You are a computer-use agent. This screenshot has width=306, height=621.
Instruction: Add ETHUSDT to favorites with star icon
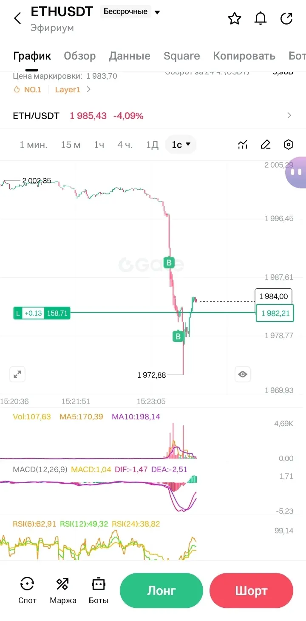pos(235,18)
